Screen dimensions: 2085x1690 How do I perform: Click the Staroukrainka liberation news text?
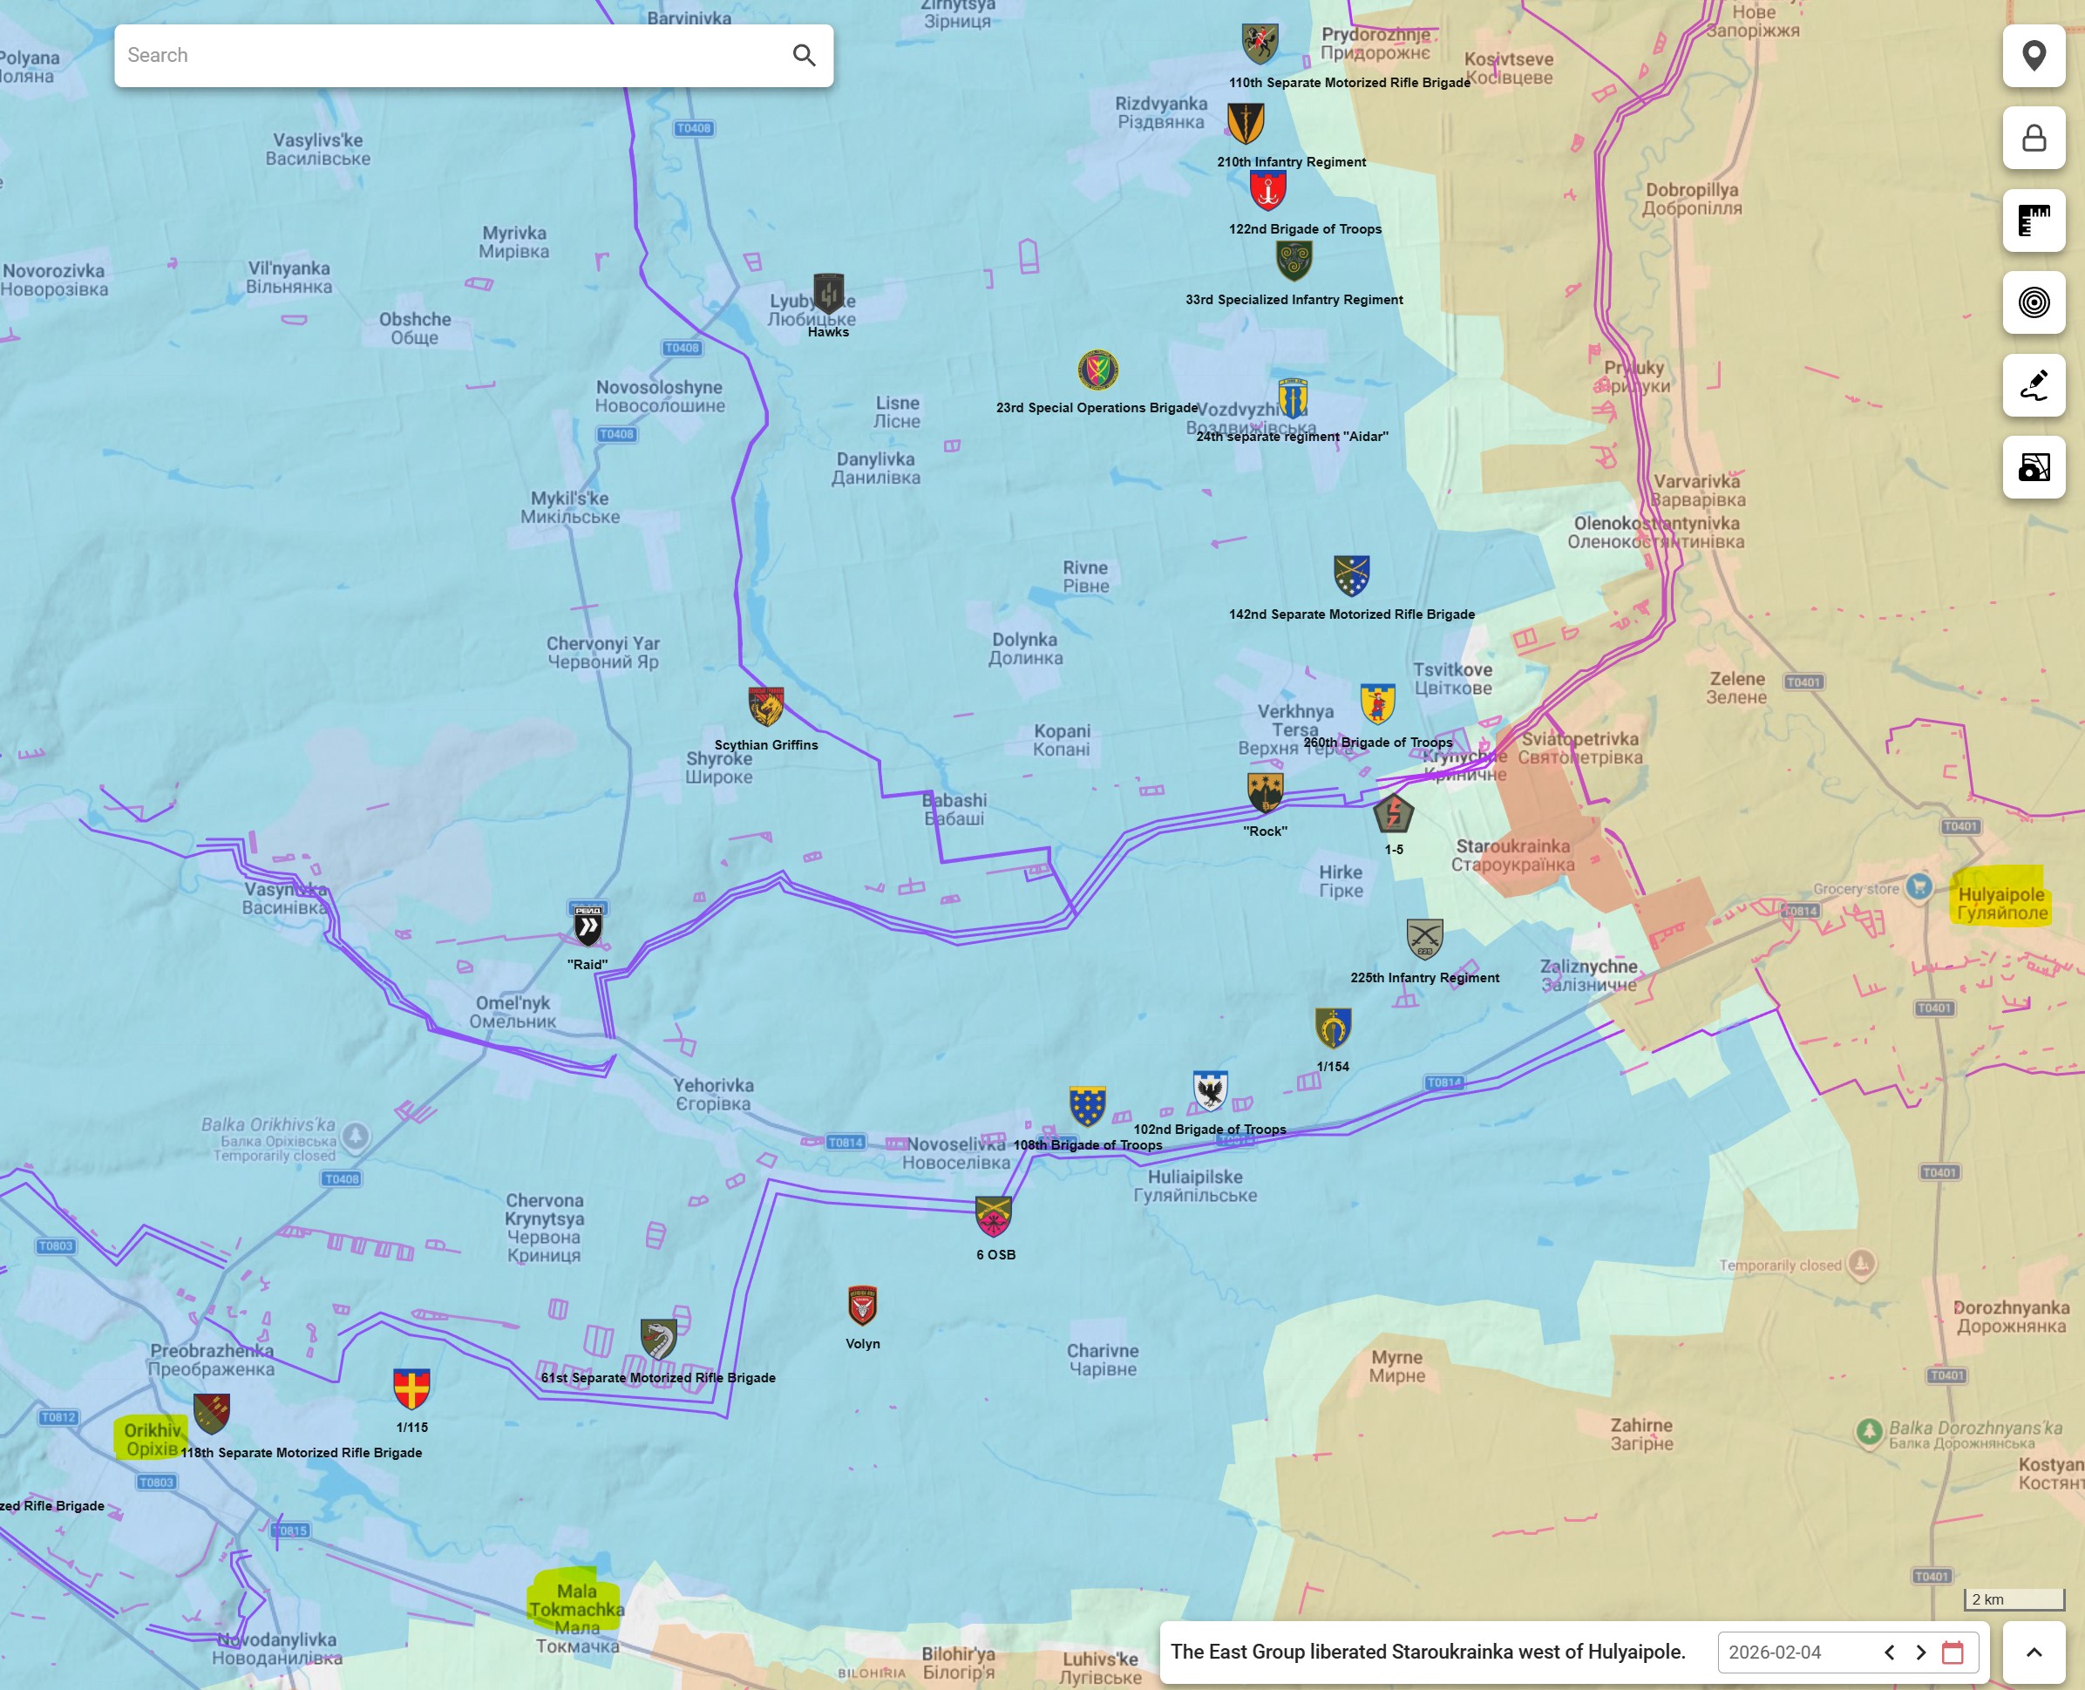click(x=1427, y=1652)
